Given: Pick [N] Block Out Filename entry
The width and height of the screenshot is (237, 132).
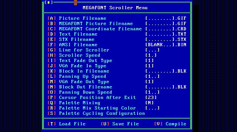Looking at the screenshot, I should tap(80, 87).
